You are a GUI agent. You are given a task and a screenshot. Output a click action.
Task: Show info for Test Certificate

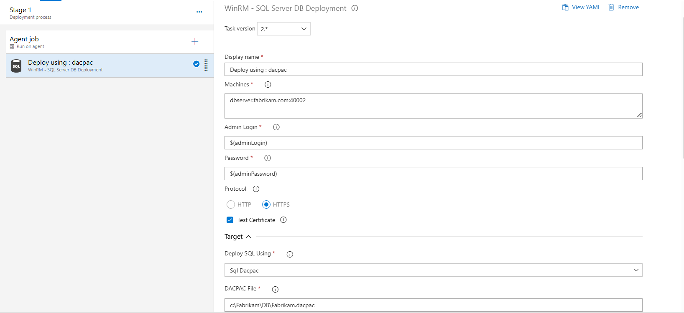(283, 220)
